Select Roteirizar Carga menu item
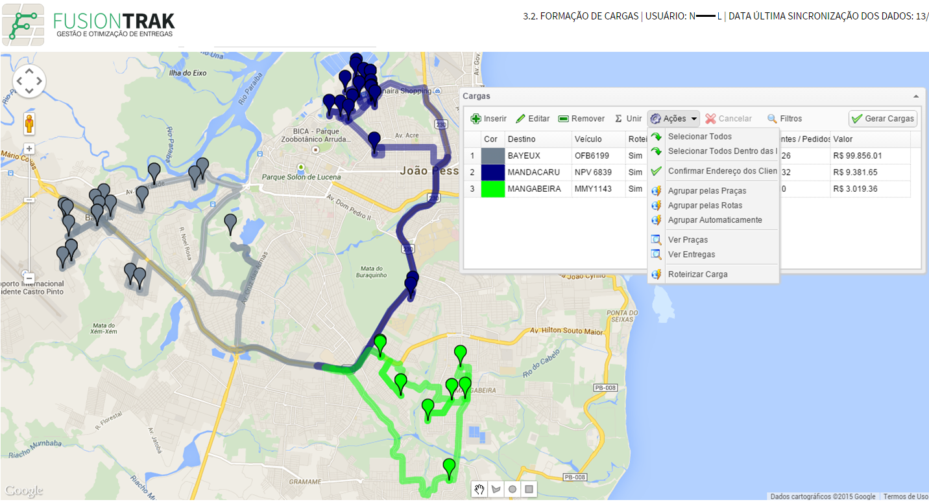 (714, 274)
